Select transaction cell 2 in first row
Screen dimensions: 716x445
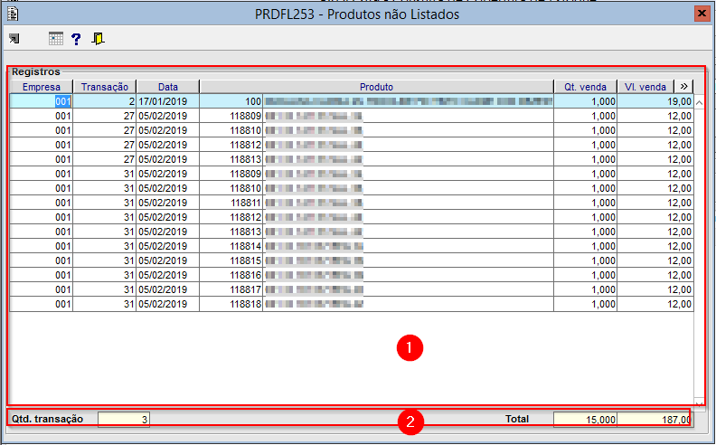point(105,101)
